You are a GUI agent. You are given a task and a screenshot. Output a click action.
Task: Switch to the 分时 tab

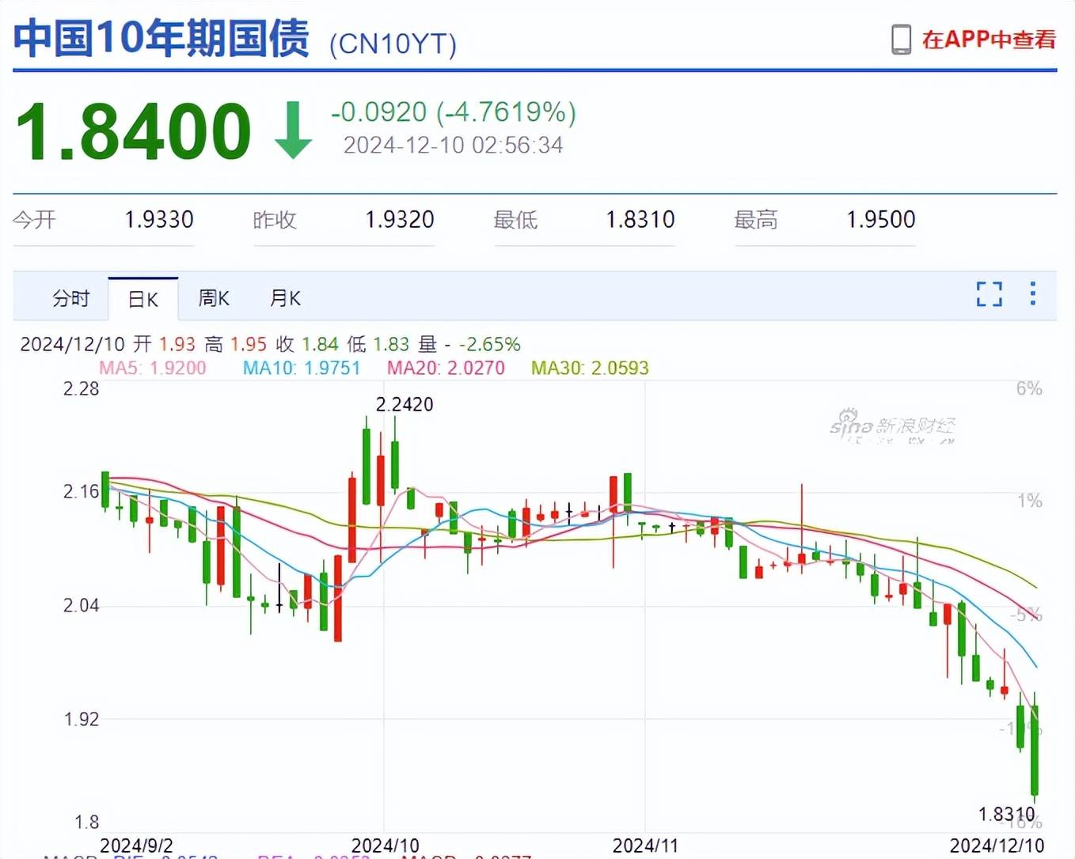coord(70,298)
